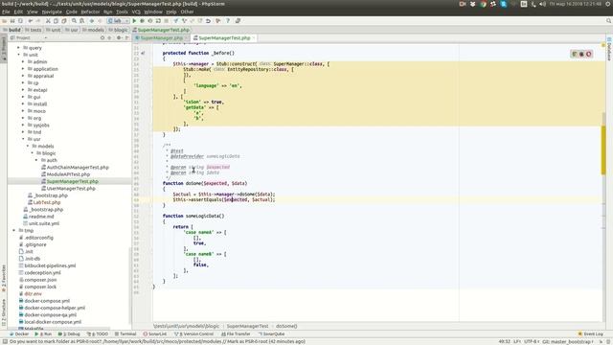
Task: Open the File menu
Action: (x=6, y=11)
